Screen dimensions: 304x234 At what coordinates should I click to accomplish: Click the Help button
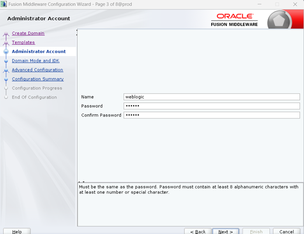(x=17, y=231)
